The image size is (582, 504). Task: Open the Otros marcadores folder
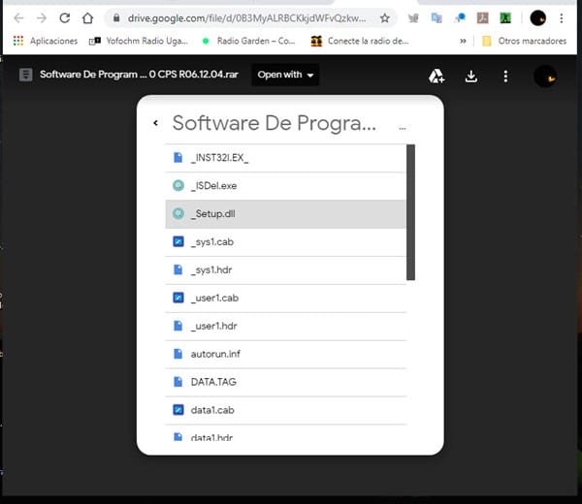(524, 41)
